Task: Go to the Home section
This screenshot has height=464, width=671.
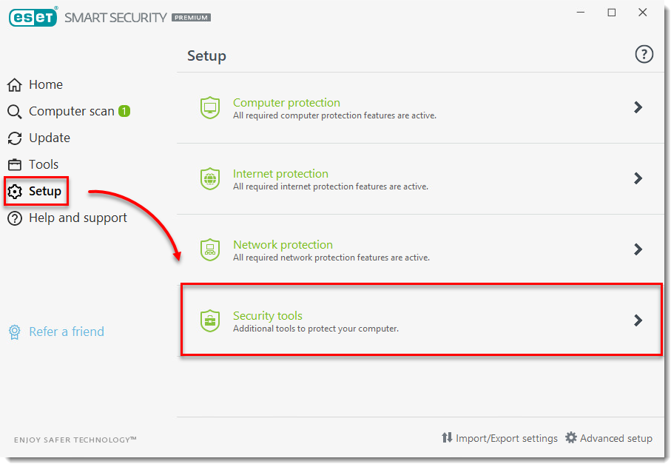Action: pyautogui.click(x=45, y=84)
